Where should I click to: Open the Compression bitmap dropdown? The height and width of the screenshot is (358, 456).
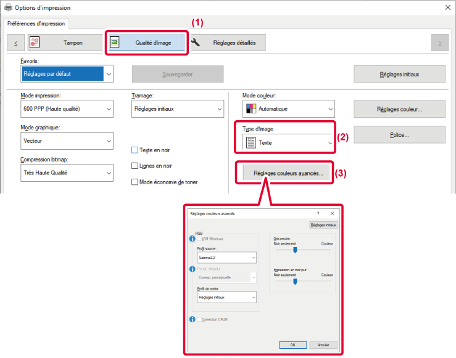pyautogui.click(x=67, y=173)
